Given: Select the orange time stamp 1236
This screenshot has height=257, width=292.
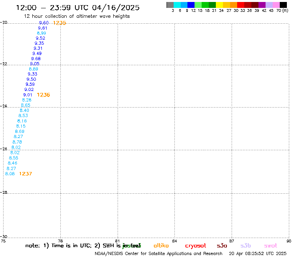Looking at the screenshot, I should (43, 95).
